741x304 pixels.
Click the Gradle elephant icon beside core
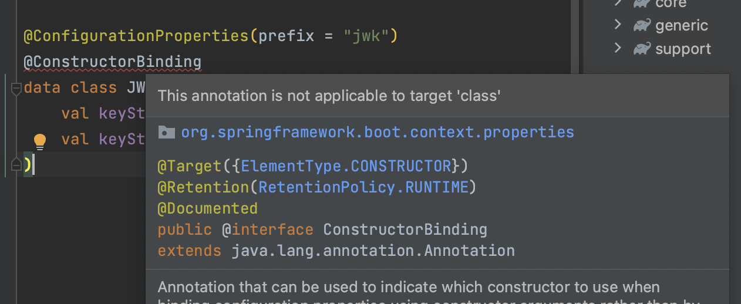tap(641, 4)
